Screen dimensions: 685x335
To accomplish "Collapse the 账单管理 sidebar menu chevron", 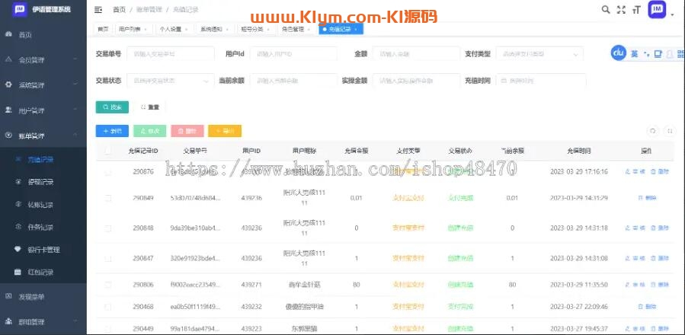I will tap(75, 135).
